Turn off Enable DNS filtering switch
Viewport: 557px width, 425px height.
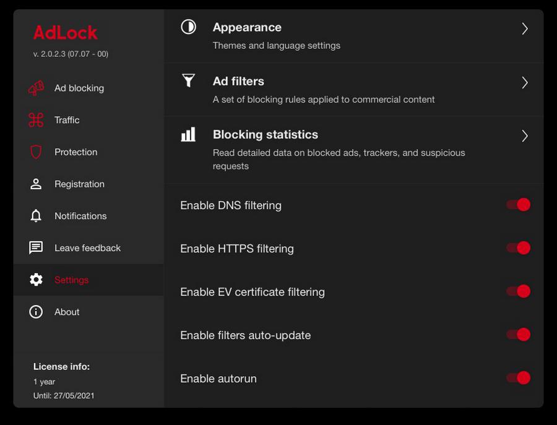click(519, 205)
